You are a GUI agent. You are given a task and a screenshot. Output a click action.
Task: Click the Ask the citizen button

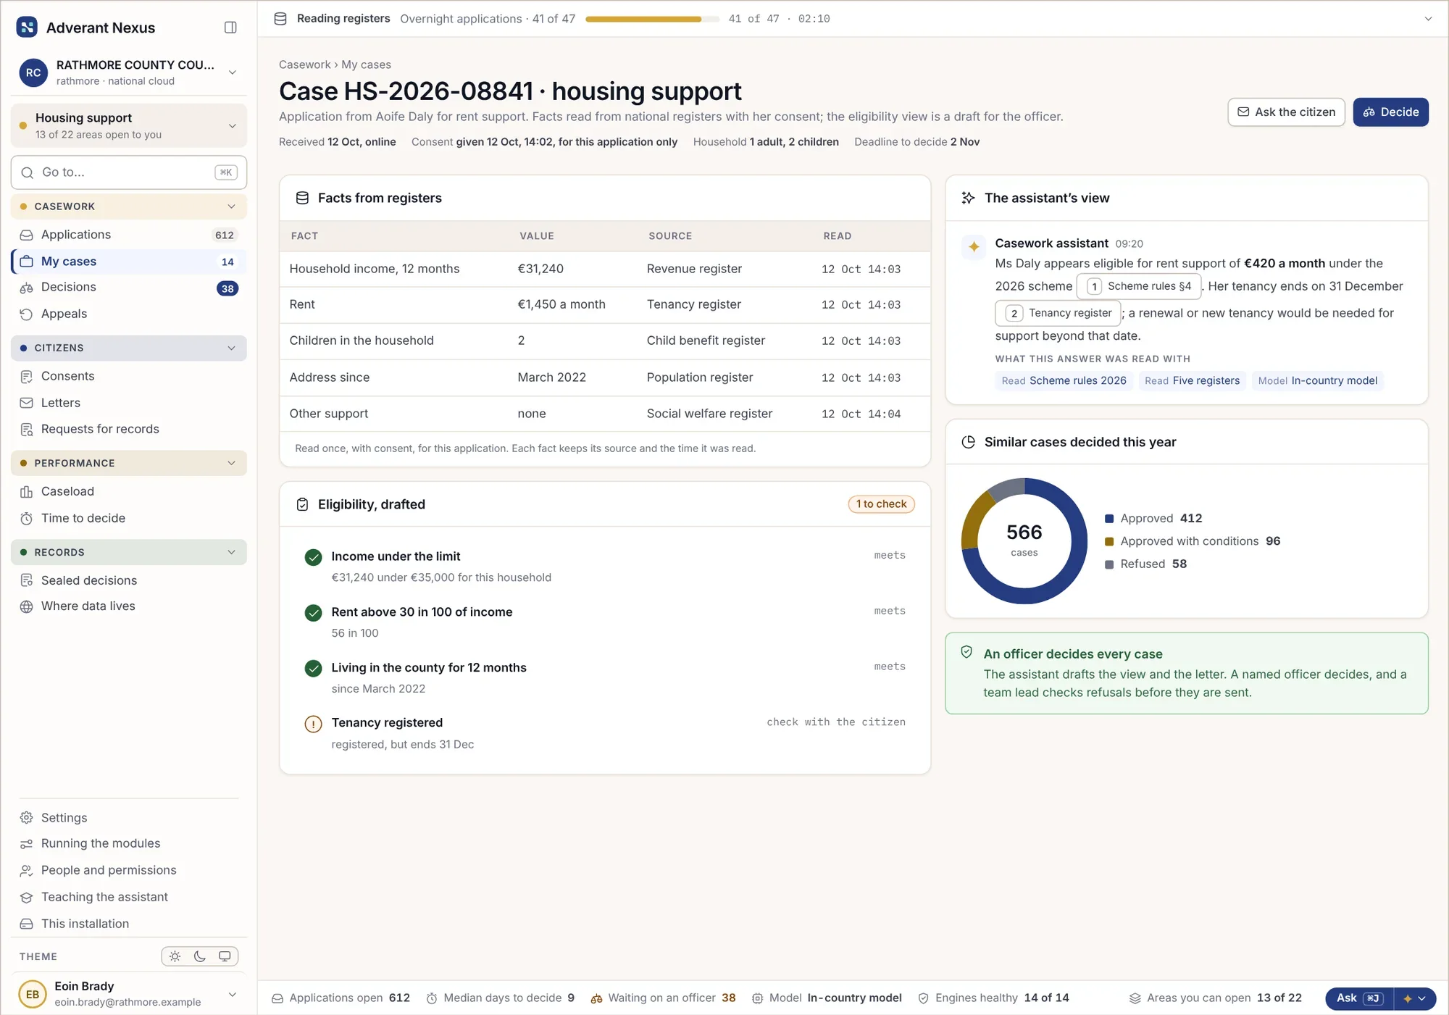1286,112
